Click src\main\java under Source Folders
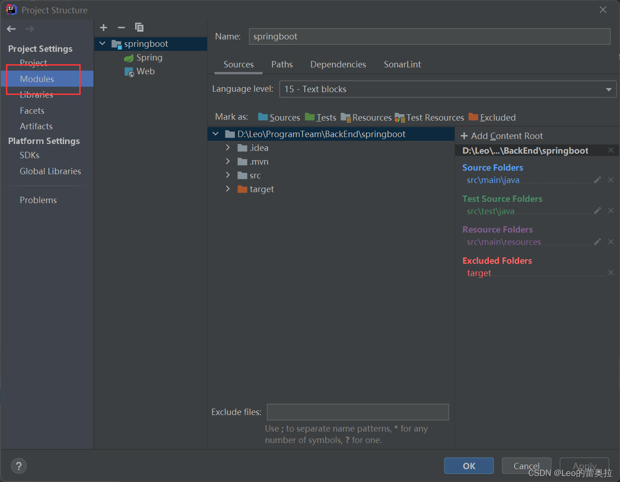 [493, 180]
